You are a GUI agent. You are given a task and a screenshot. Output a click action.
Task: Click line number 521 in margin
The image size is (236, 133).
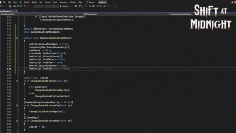9,38
